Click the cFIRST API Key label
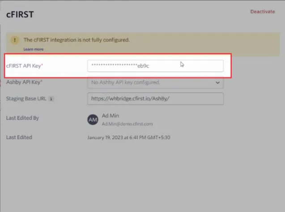285x212 pixels. pos(25,66)
